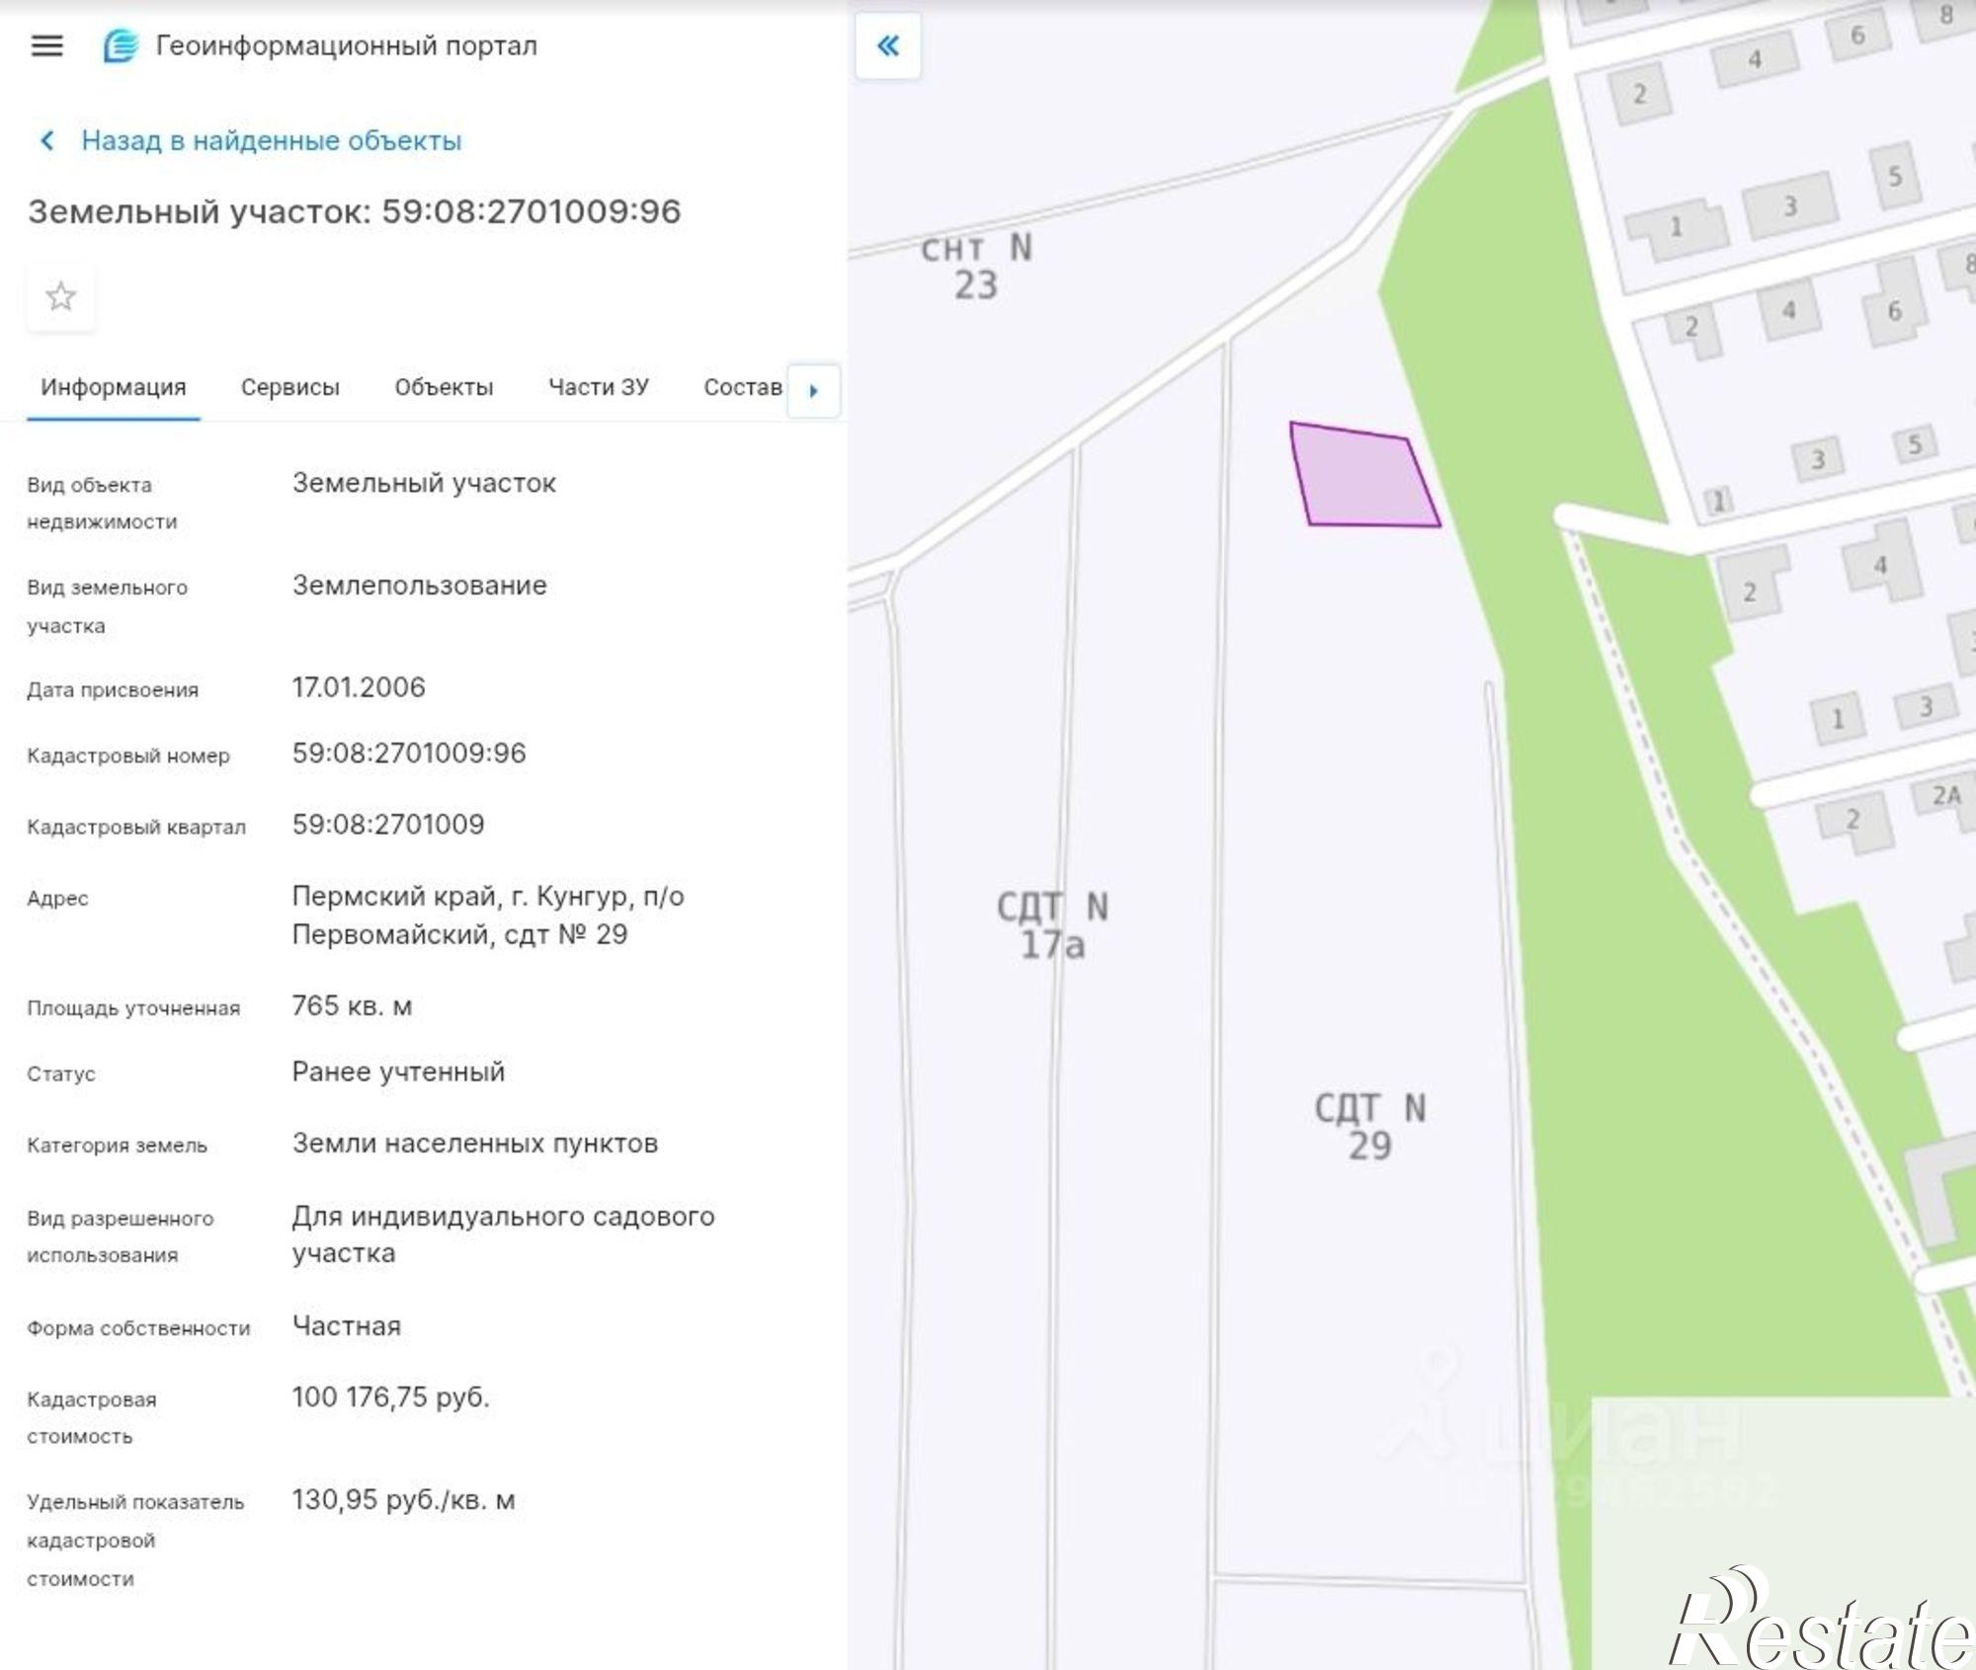Click the Геоинформационный портал logo icon
Viewport: 1976px width, 1670px height.
coord(121,46)
